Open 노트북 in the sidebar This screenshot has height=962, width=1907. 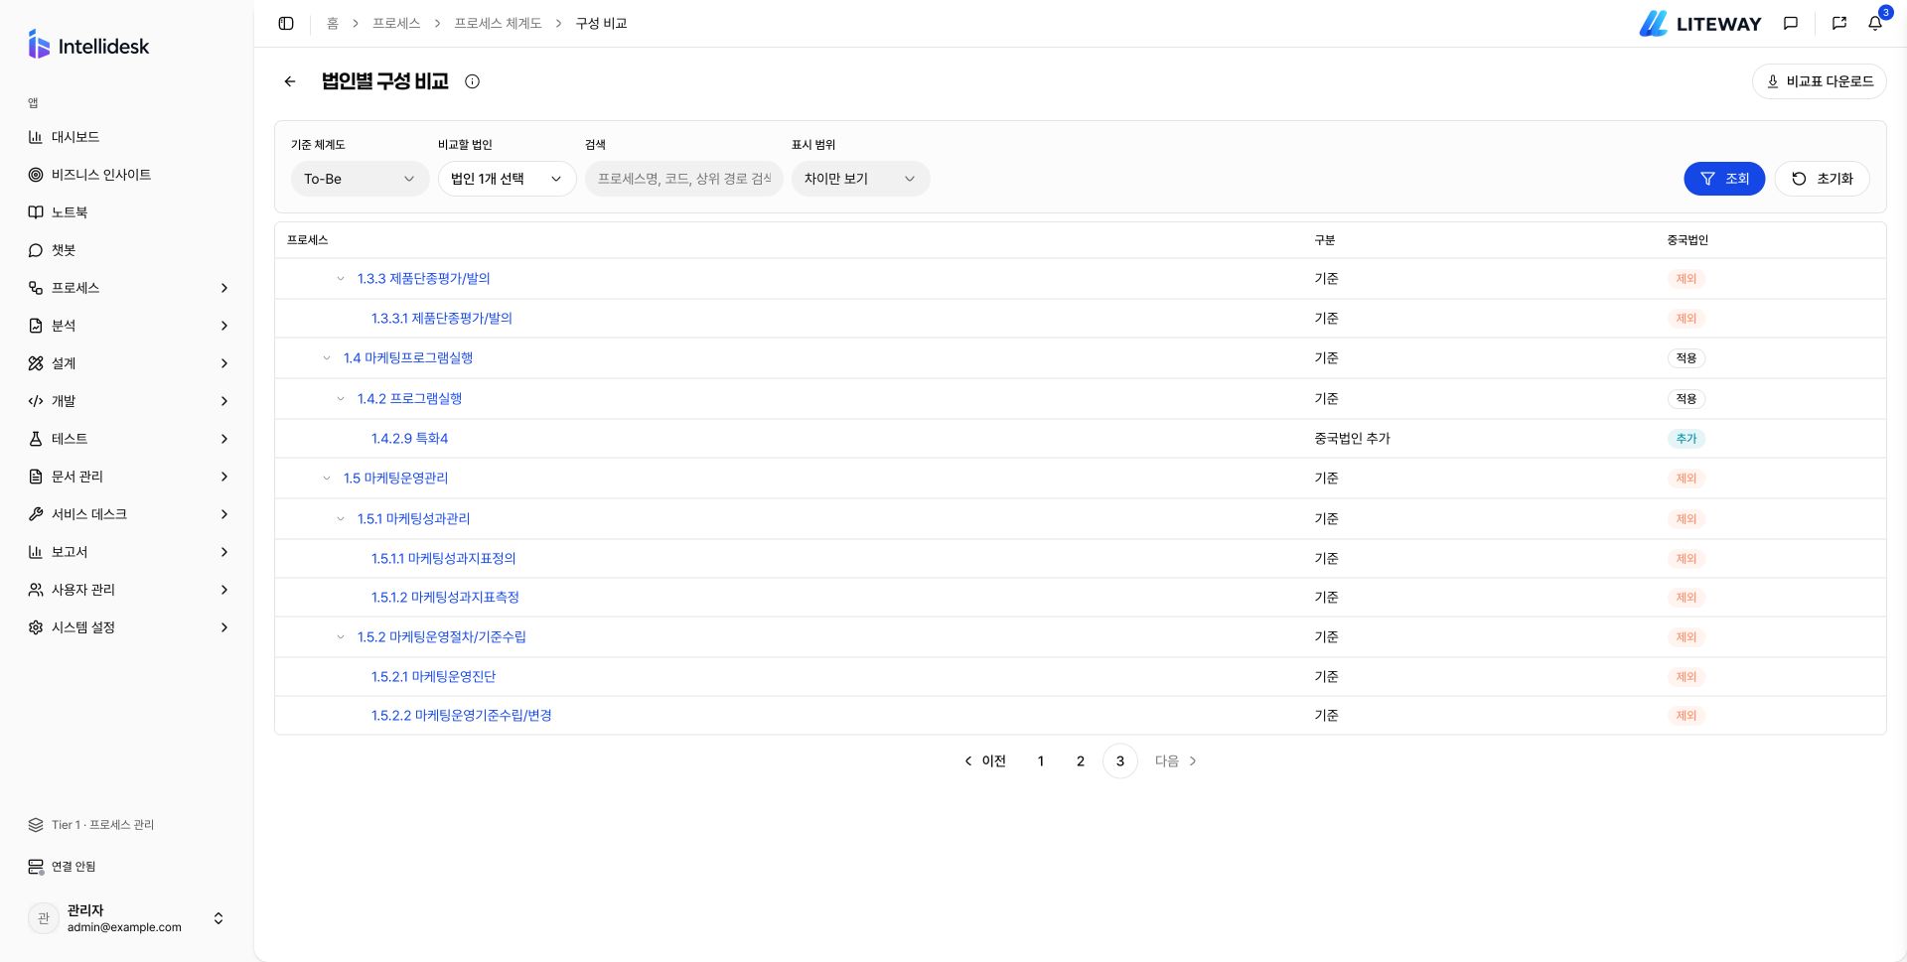point(127,212)
